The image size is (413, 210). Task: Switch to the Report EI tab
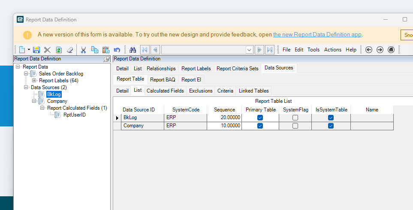pos(191,79)
